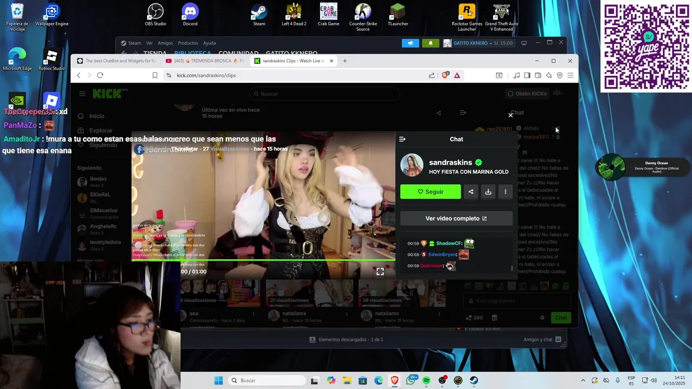Collapse the clip chat panel icon
The height and width of the screenshot is (389, 692).
point(402,139)
